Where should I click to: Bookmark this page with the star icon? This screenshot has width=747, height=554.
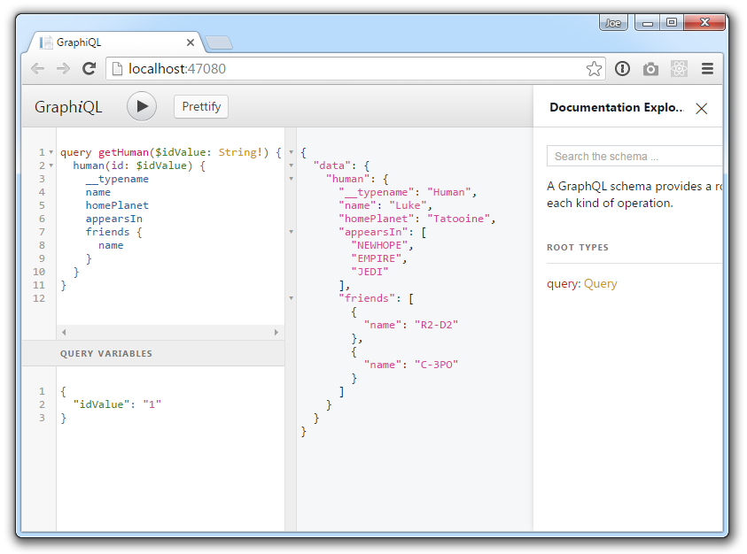tap(594, 69)
